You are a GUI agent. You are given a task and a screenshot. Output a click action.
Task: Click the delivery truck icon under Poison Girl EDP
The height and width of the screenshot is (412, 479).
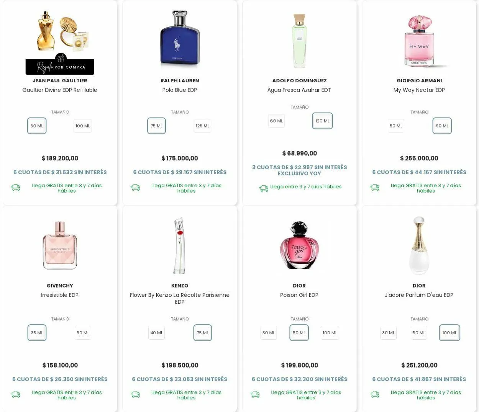(255, 394)
